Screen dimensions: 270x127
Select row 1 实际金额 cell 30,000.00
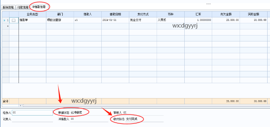254,20
